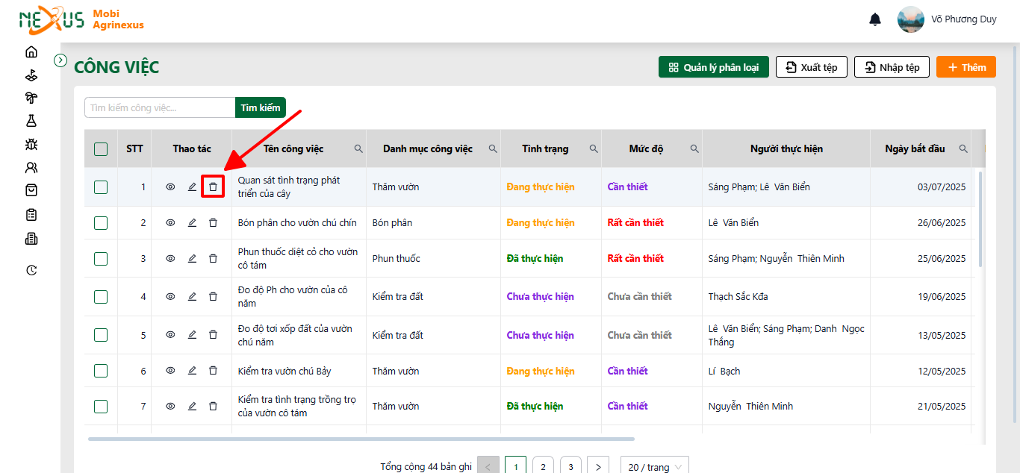Delete task "Đo độ Ph cho vườn của cô năm"
The image size is (1020, 473).
pyautogui.click(x=213, y=296)
